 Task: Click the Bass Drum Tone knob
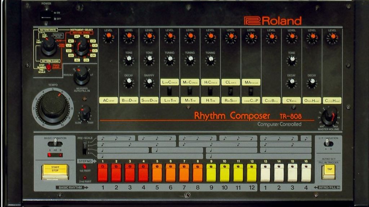129,60
